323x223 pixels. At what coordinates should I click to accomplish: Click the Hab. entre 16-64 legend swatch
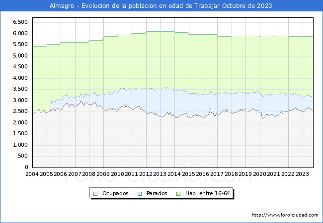tap(178, 194)
